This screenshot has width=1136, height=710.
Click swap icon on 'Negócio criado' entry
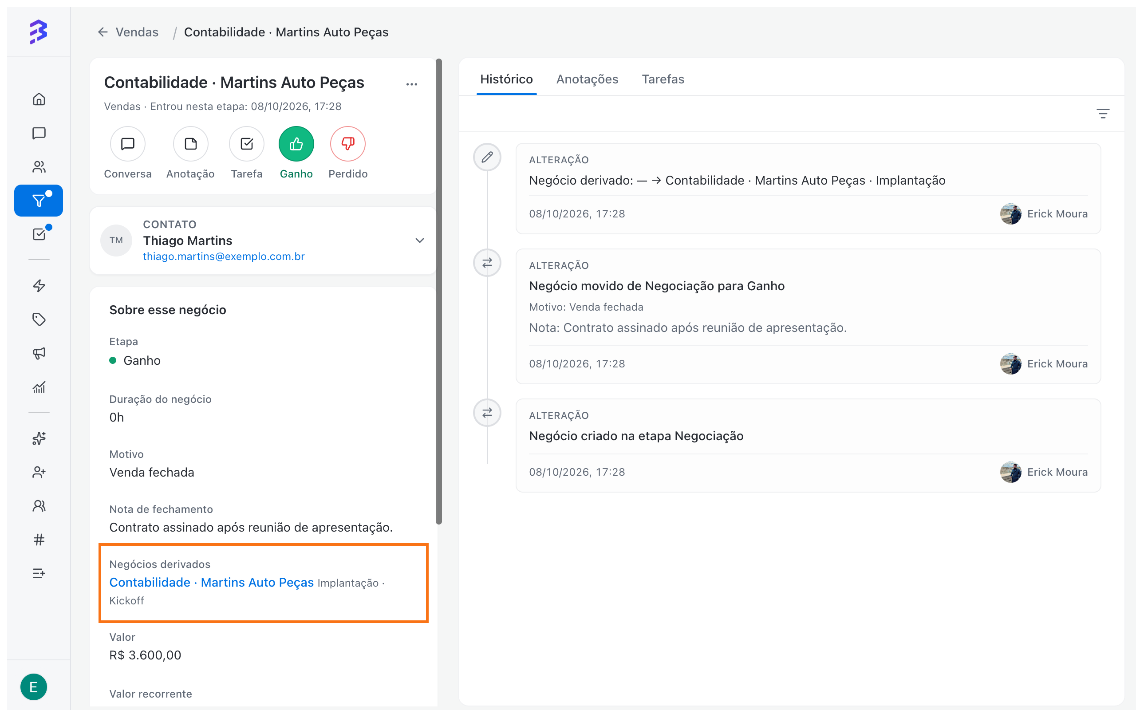pos(487,413)
